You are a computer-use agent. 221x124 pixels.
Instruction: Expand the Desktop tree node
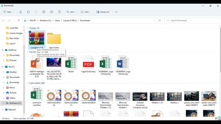pyautogui.click(x=4, y=72)
